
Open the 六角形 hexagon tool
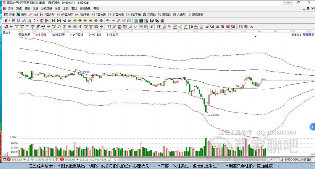tap(179, 14)
